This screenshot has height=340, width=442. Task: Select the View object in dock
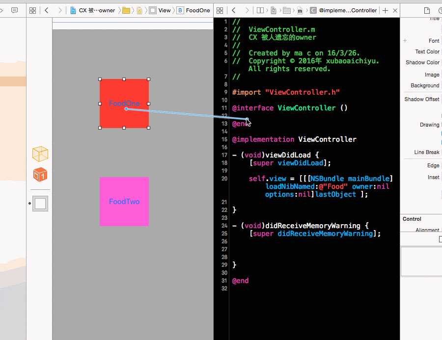pos(40,204)
